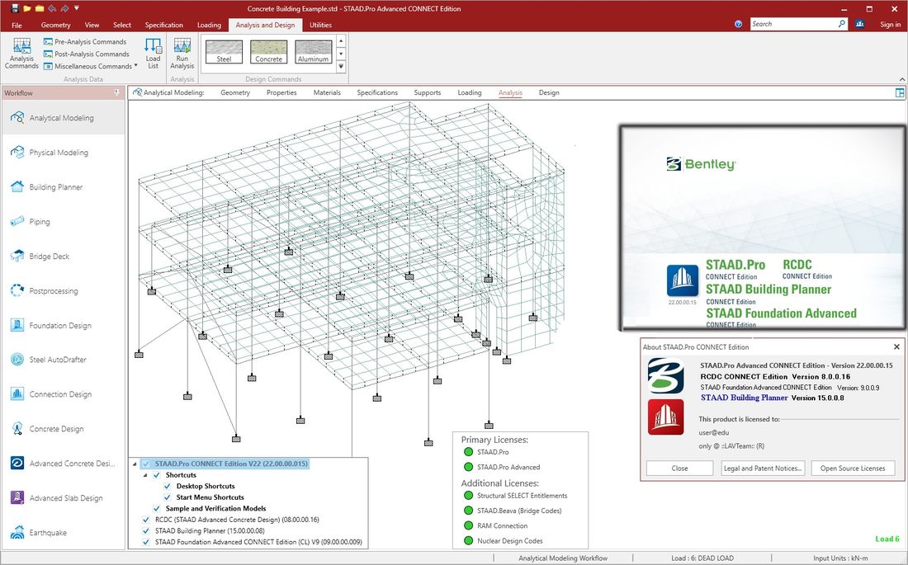Select Steel design command
Viewport: 908px width, 565px height.
coord(224,51)
